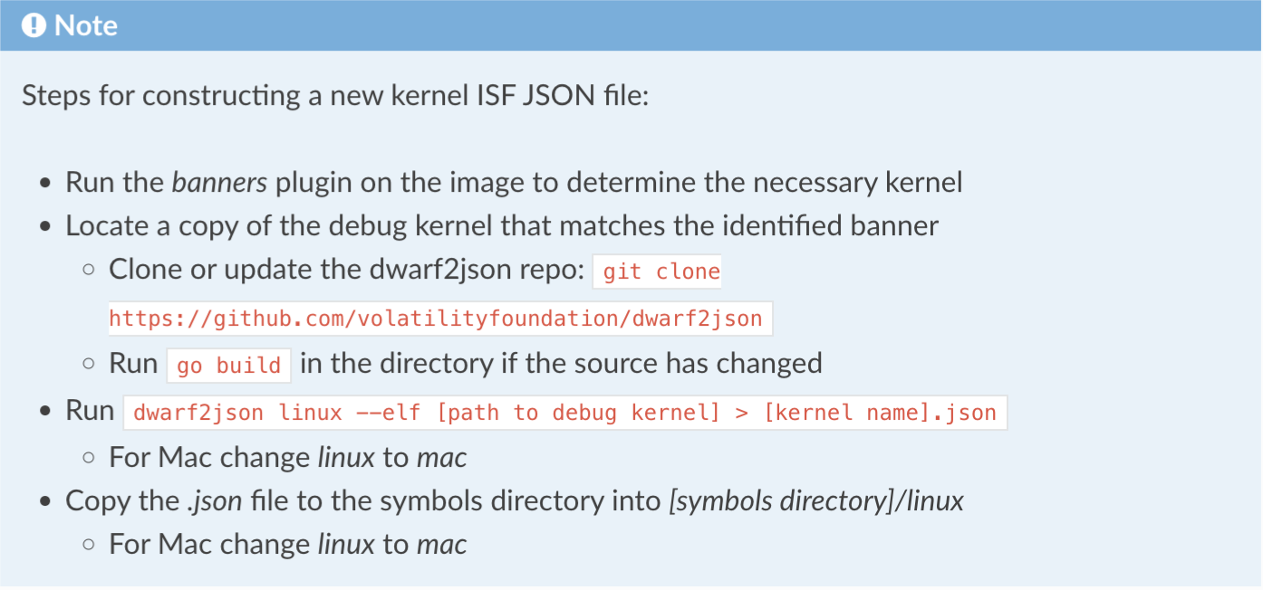Click the italic word 'banners' in first bullet
This screenshot has height=590, width=1263.
[219, 183]
